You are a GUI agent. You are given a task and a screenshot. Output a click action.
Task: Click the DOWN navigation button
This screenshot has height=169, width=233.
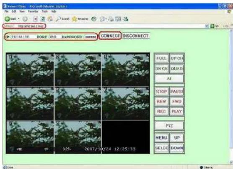pyautogui.click(x=177, y=148)
